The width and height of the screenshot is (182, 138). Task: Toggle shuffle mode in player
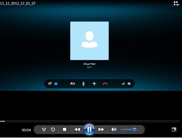pyautogui.click(x=44, y=130)
